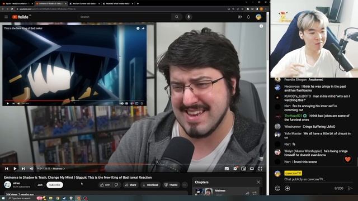Download the video
Viewport: 358px width, 201px height.
tap(150, 185)
